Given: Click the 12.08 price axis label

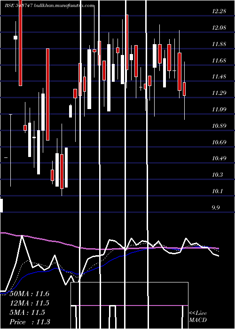Looking at the screenshot, I should [x=219, y=28].
